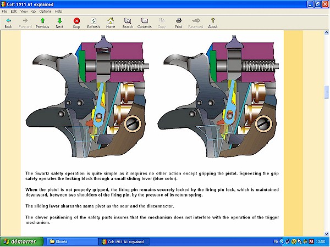Click the left pistol mechanism diagram
The height and width of the screenshot is (247, 330).
coord(87,96)
